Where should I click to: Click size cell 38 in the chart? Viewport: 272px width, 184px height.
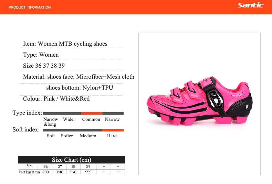pyautogui.click(x=73, y=166)
